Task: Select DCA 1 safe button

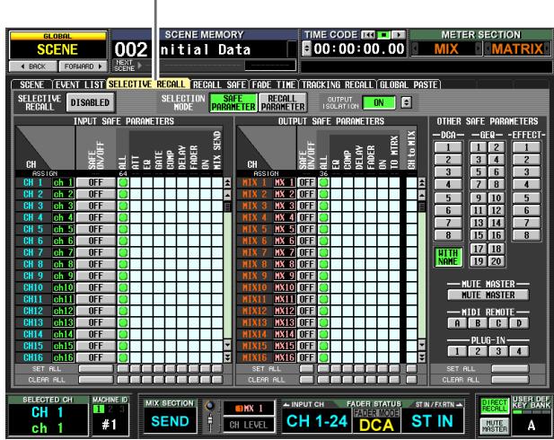Action: pyautogui.click(x=448, y=147)
